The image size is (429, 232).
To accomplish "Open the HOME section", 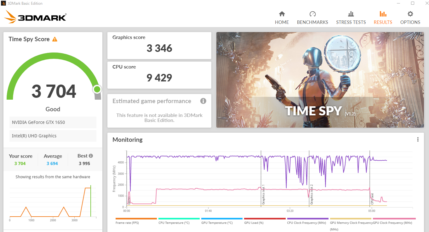I will pyautogui.click(x=282, y=18).
